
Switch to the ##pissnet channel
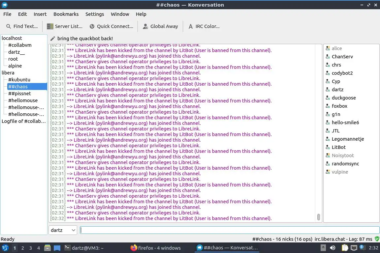(x=19, y=94)
